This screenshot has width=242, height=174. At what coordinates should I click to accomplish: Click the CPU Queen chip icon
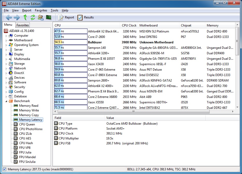(16, 124)
